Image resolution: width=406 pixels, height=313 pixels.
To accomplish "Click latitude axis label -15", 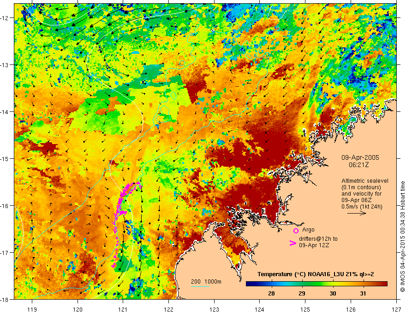I will click(5, 158).
